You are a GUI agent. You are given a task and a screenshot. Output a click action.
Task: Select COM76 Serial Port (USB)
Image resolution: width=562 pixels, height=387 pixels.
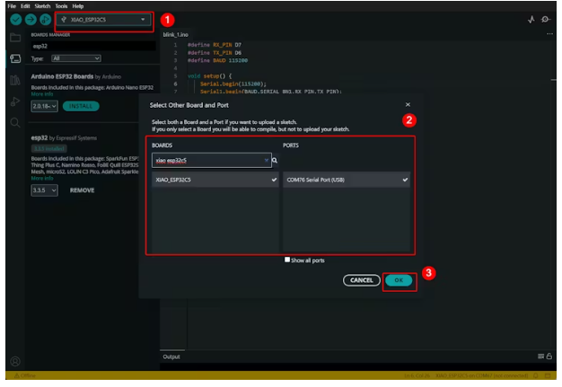click(345, 180)
